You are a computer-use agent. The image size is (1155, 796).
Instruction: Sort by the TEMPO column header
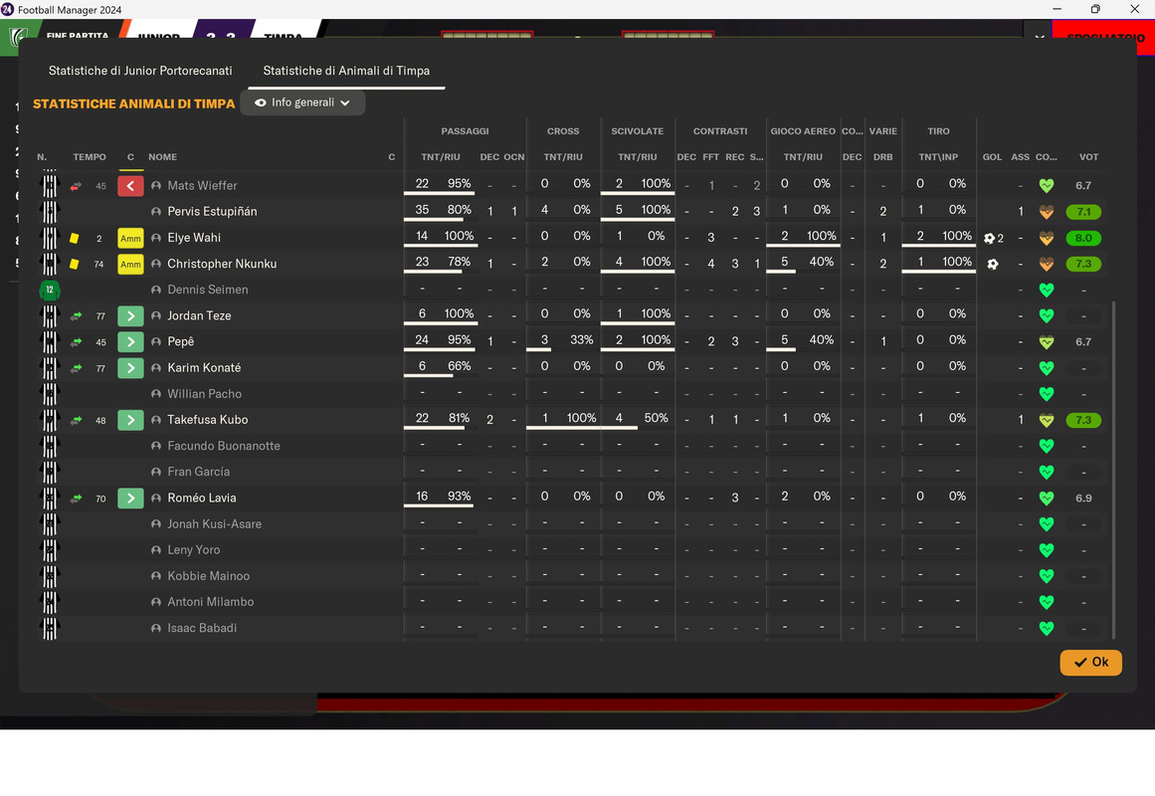[x=90, y=157]
